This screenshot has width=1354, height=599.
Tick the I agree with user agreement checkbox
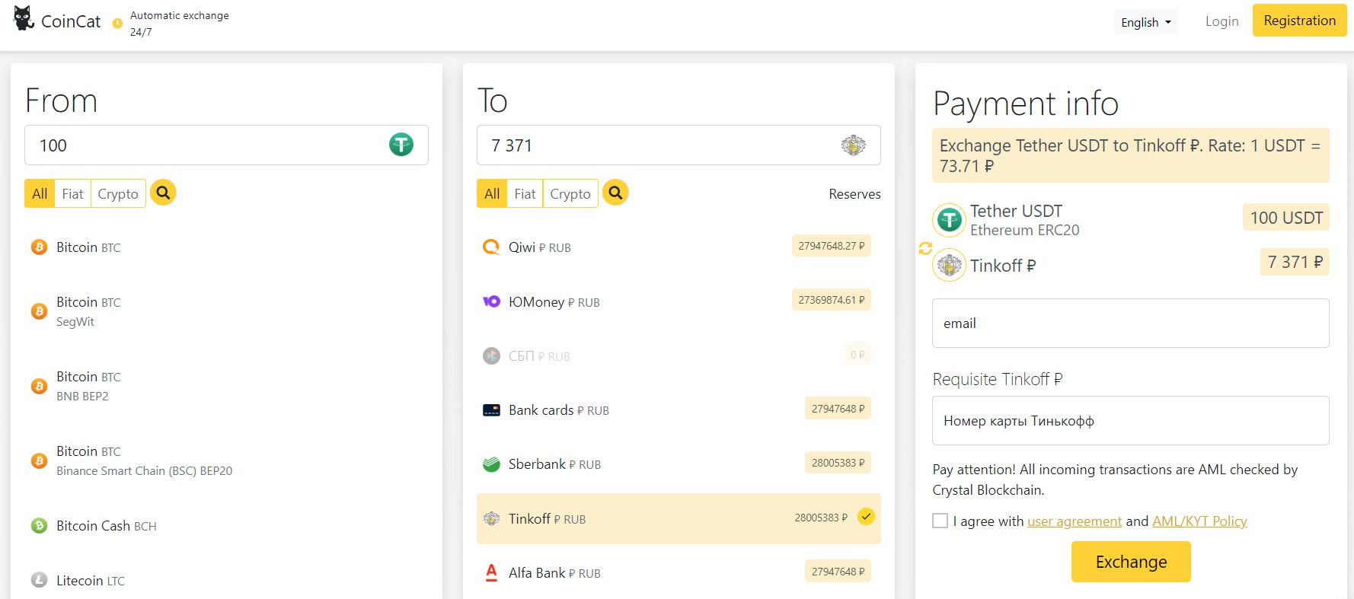click(940, 521)
